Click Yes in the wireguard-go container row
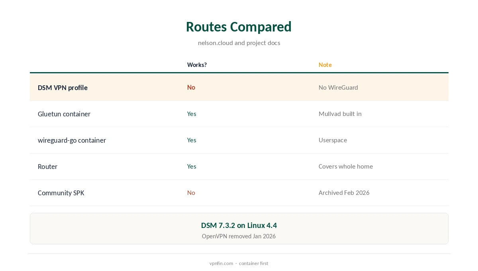 click(192, 140)
